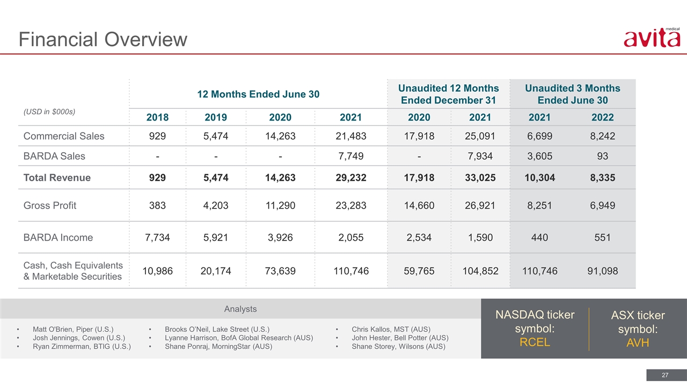Click the BARDA Sales row label
Viewport: 687px width, 386px height.
[x=54, y=156]
